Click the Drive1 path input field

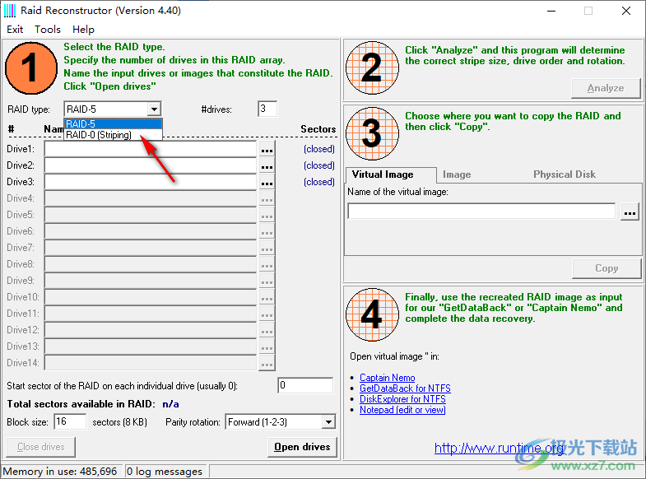click(x=151, y=149)
